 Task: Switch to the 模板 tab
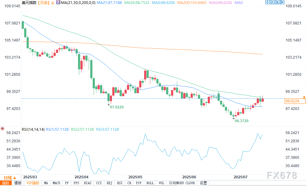point(18,183)
